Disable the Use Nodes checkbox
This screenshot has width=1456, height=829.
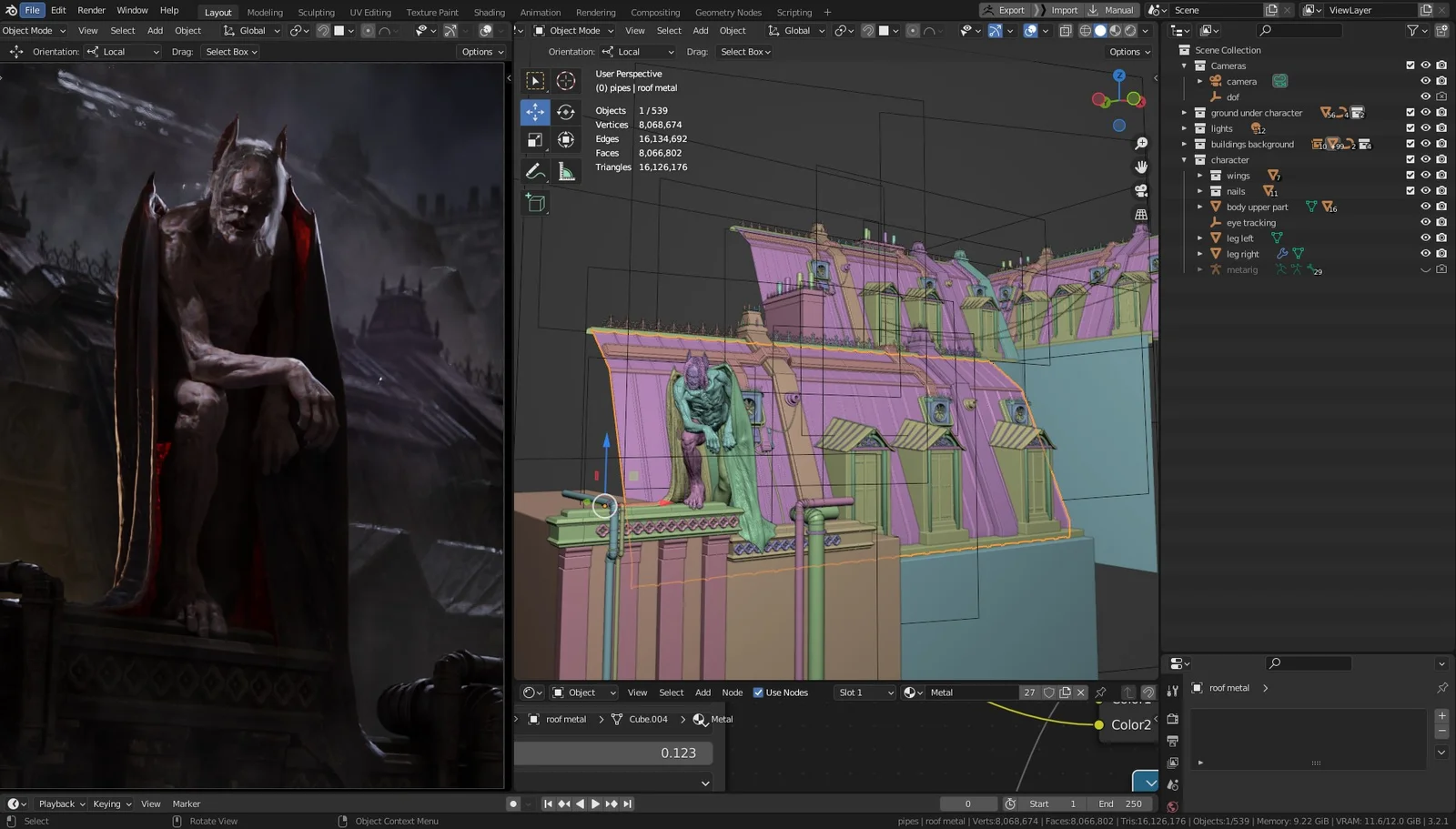coord(758,692)
